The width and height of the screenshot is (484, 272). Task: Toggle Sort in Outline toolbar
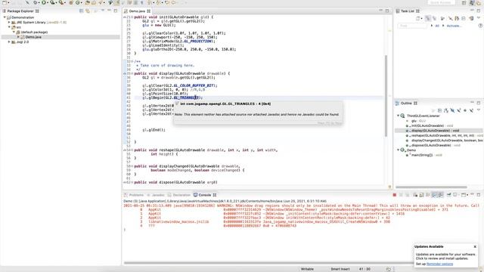tap(446, 110)
